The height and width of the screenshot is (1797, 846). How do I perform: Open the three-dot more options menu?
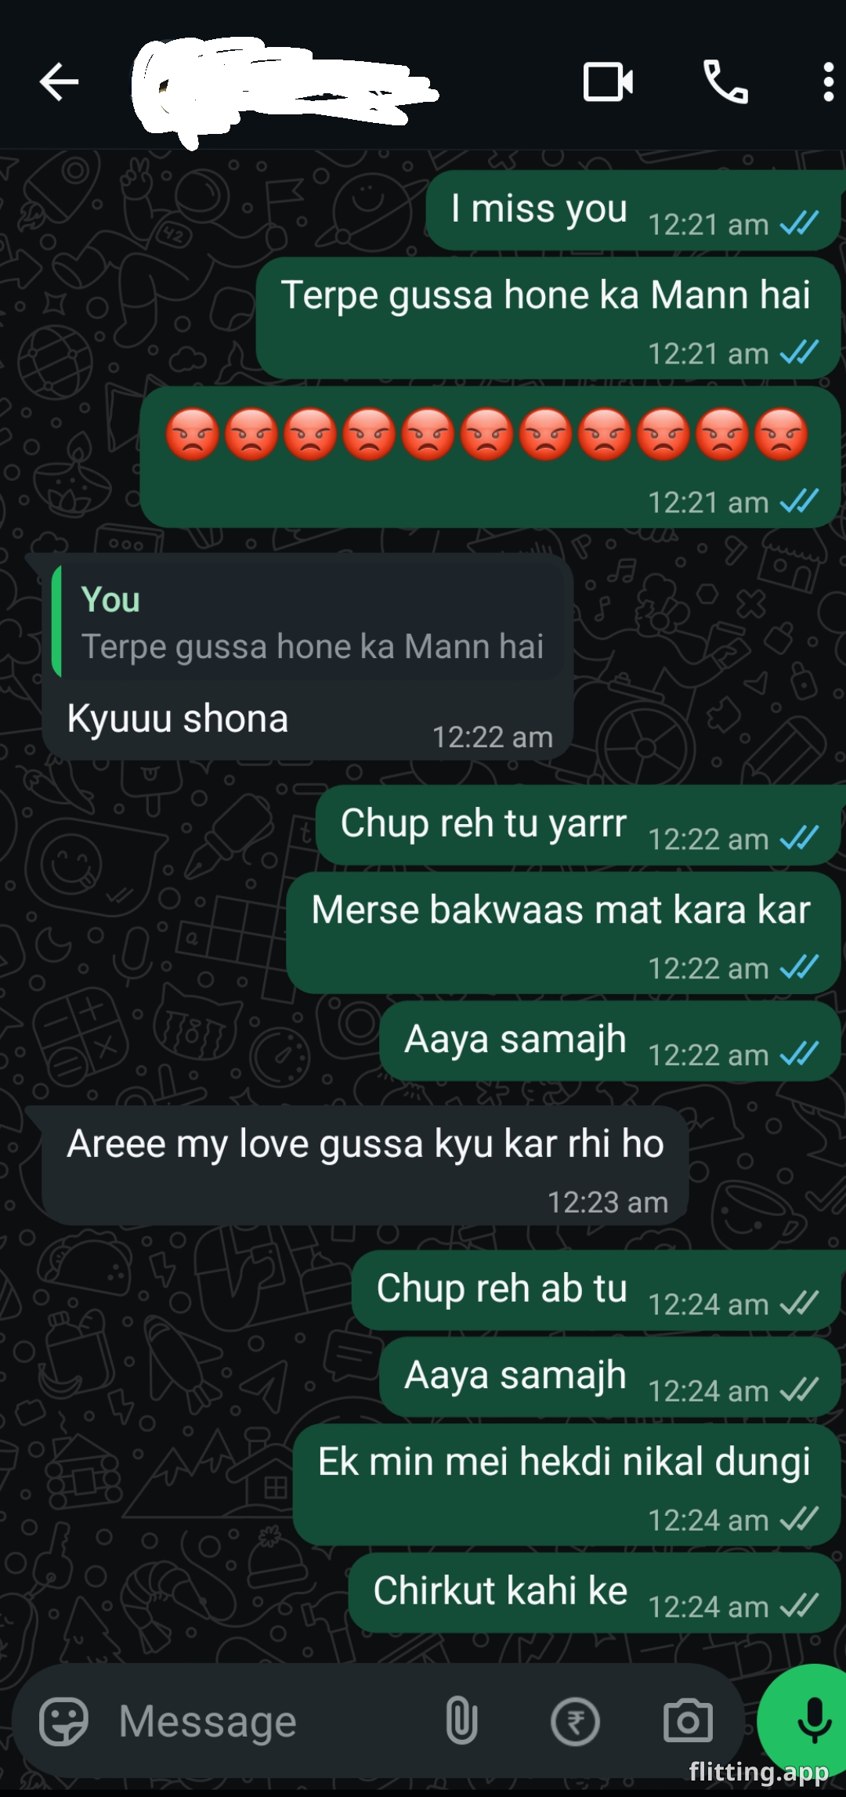828,82
